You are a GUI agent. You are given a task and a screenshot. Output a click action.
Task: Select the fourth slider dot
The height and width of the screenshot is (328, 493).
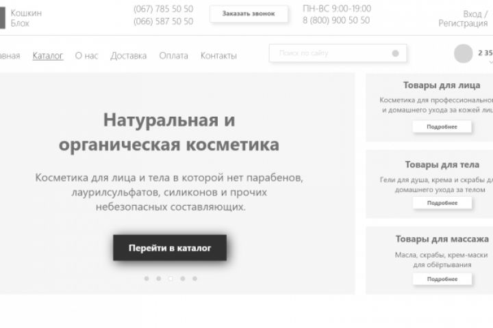183,278
